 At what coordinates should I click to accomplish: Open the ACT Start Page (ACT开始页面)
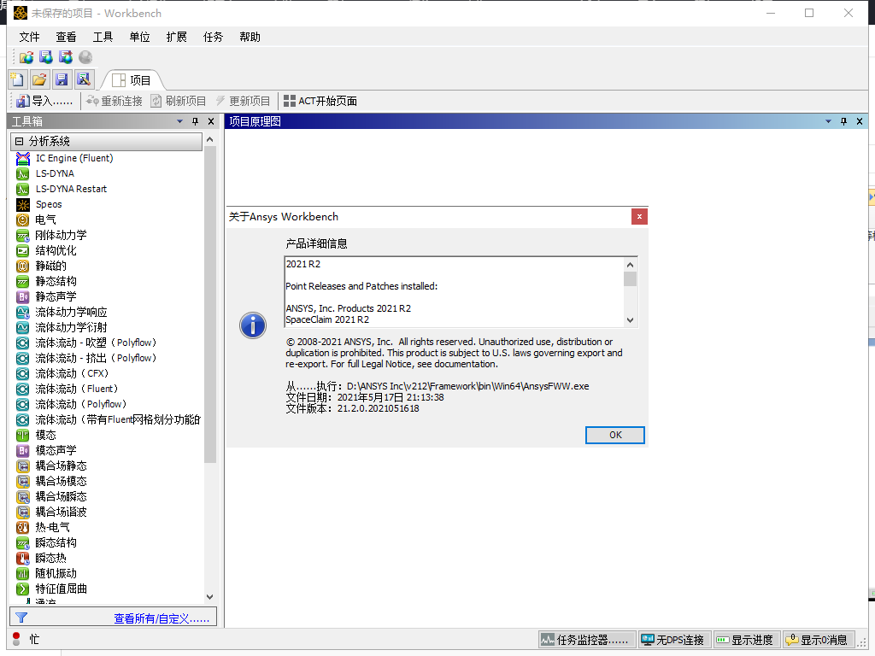click(x=320, y=101)
